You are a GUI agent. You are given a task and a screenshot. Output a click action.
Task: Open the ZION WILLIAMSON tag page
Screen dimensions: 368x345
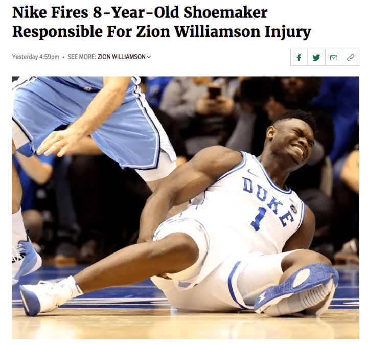[122, 57]
